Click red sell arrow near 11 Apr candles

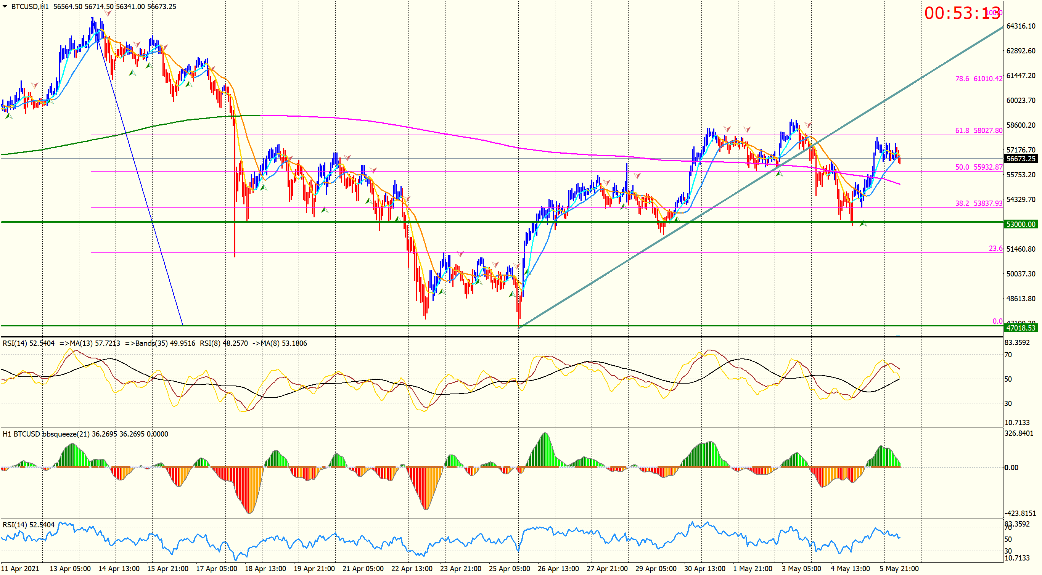(x=35, y=85)
